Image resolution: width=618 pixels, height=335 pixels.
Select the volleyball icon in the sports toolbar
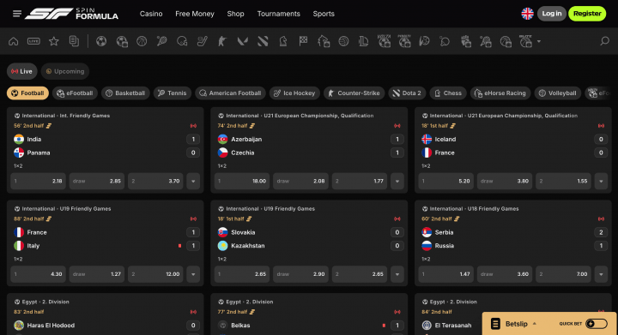343,41
